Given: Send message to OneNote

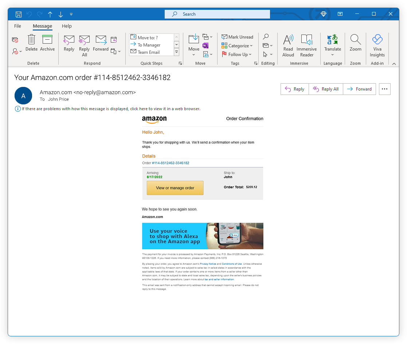Looking at the screenshot, I should click(x=206, y=45).
